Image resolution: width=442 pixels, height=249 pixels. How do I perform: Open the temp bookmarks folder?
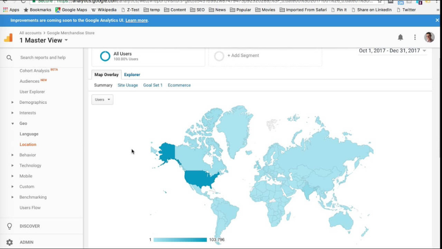(x=152, y=10)
